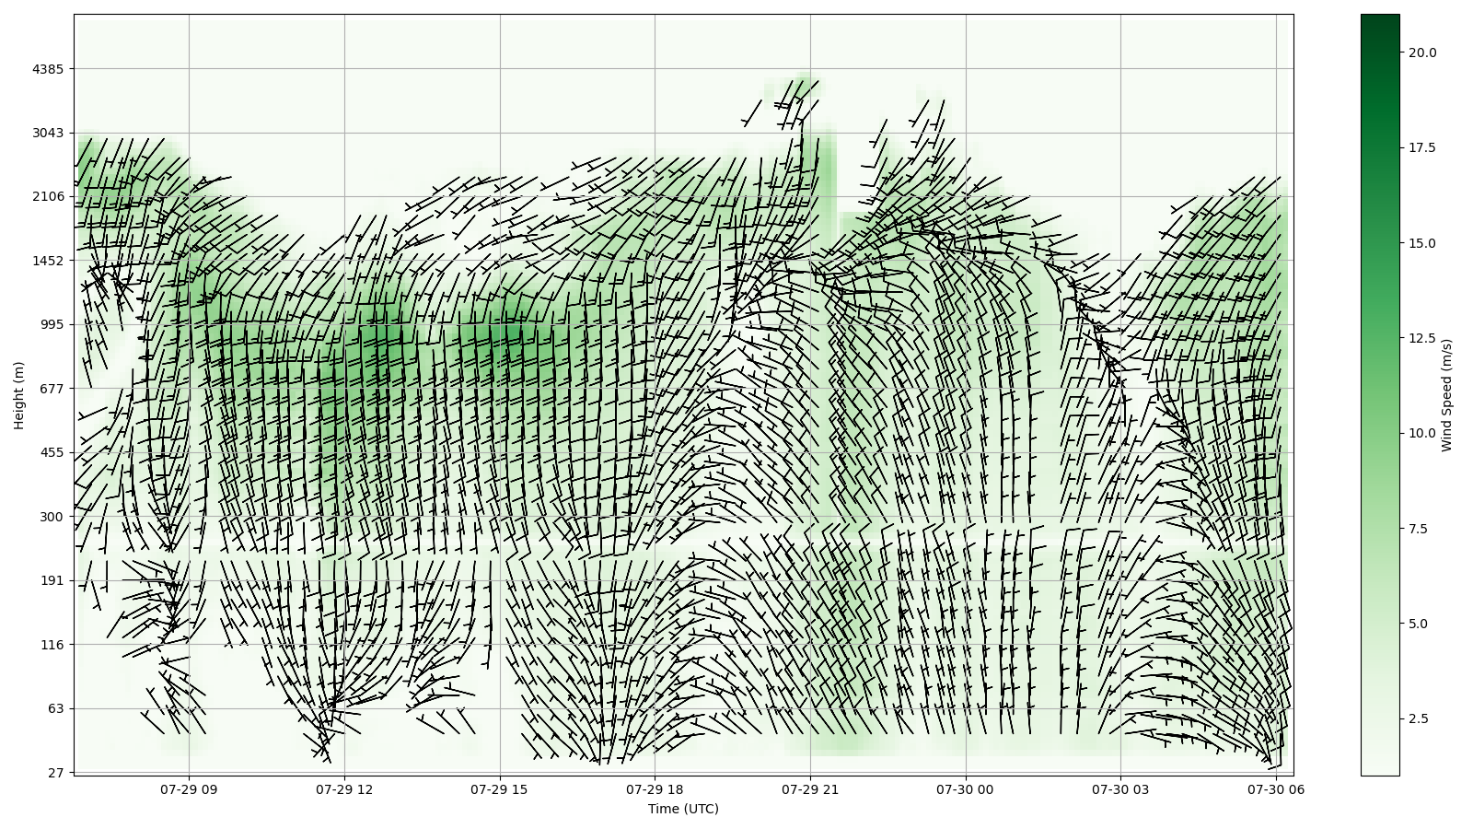Select the 995 height tick label

point(50,324)
